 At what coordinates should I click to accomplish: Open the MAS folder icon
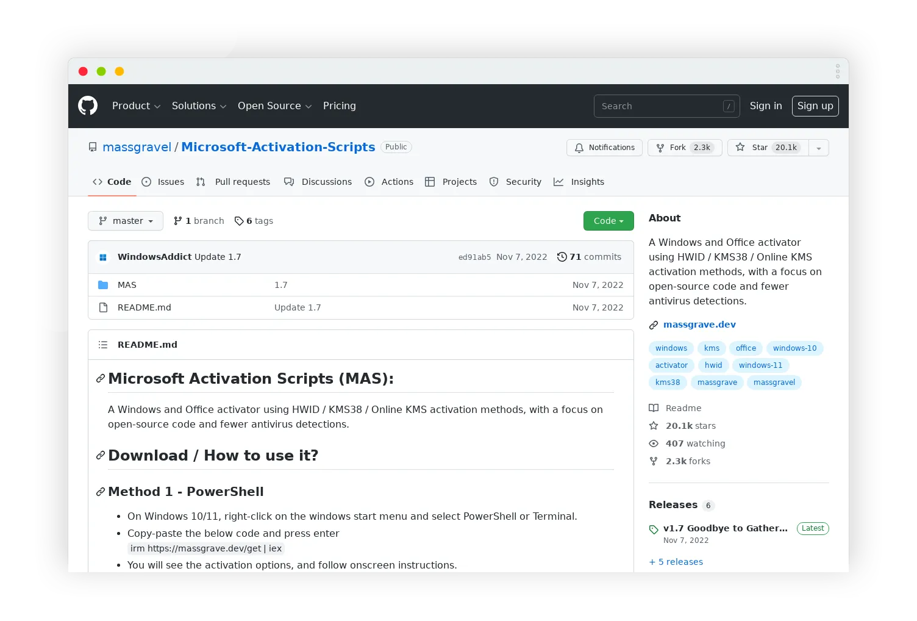click(x=104, y=285)
